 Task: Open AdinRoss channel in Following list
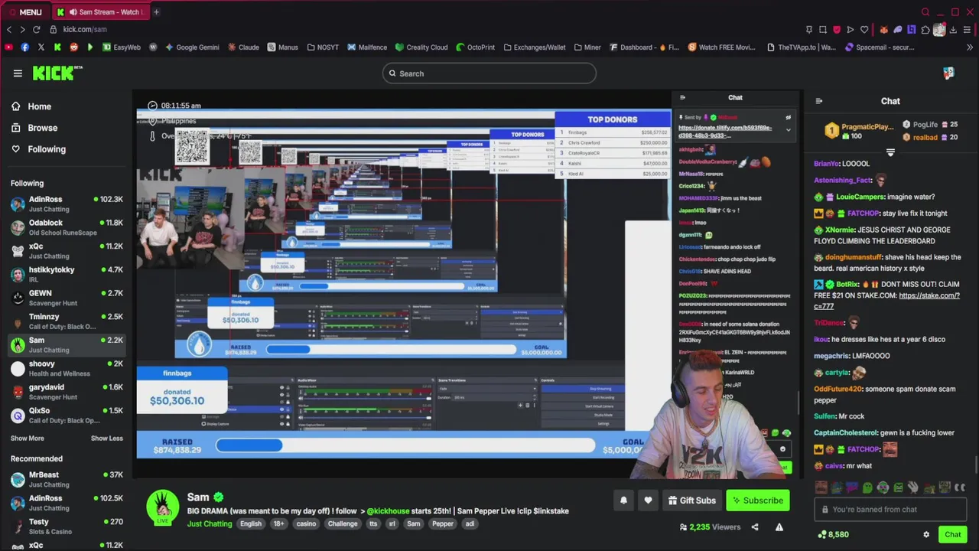[67, 204]
